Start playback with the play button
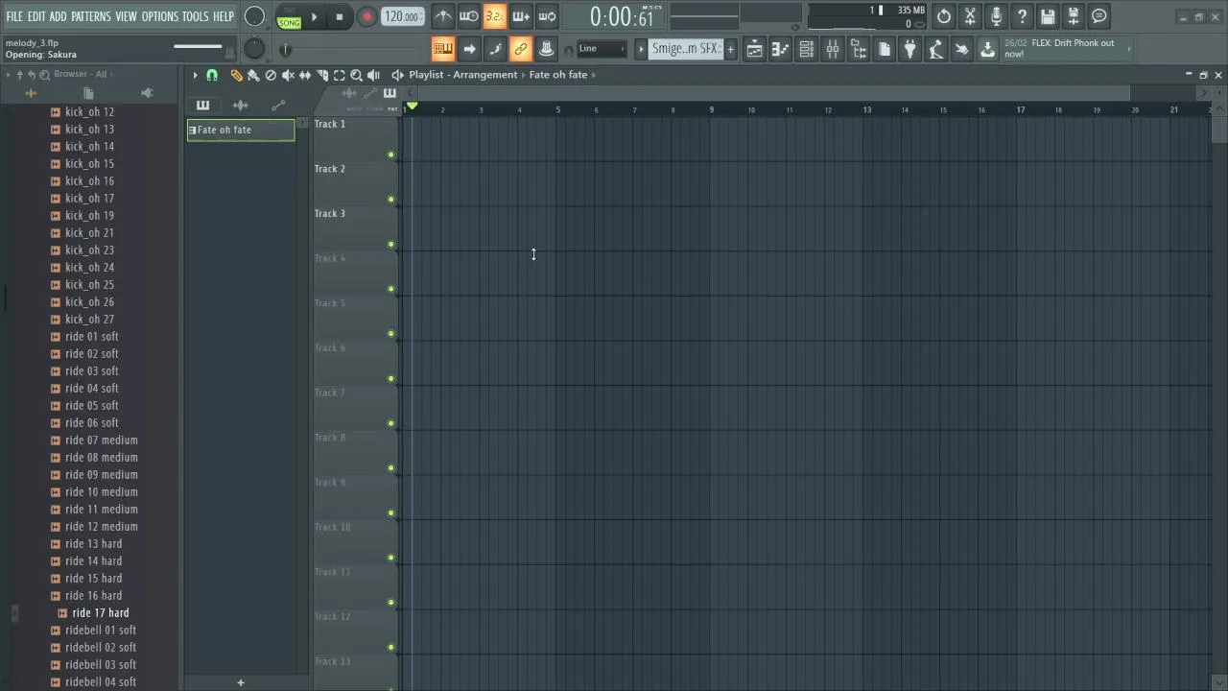The height and width of the screenshot is (691, 1228). pyautogui.click(x=314, y=16)
